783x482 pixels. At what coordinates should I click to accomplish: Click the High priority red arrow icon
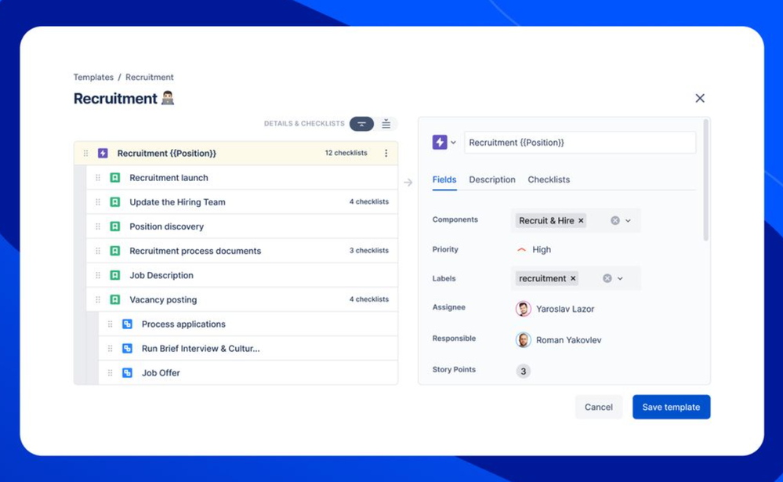pyautogui.click(x=521, y=250)
